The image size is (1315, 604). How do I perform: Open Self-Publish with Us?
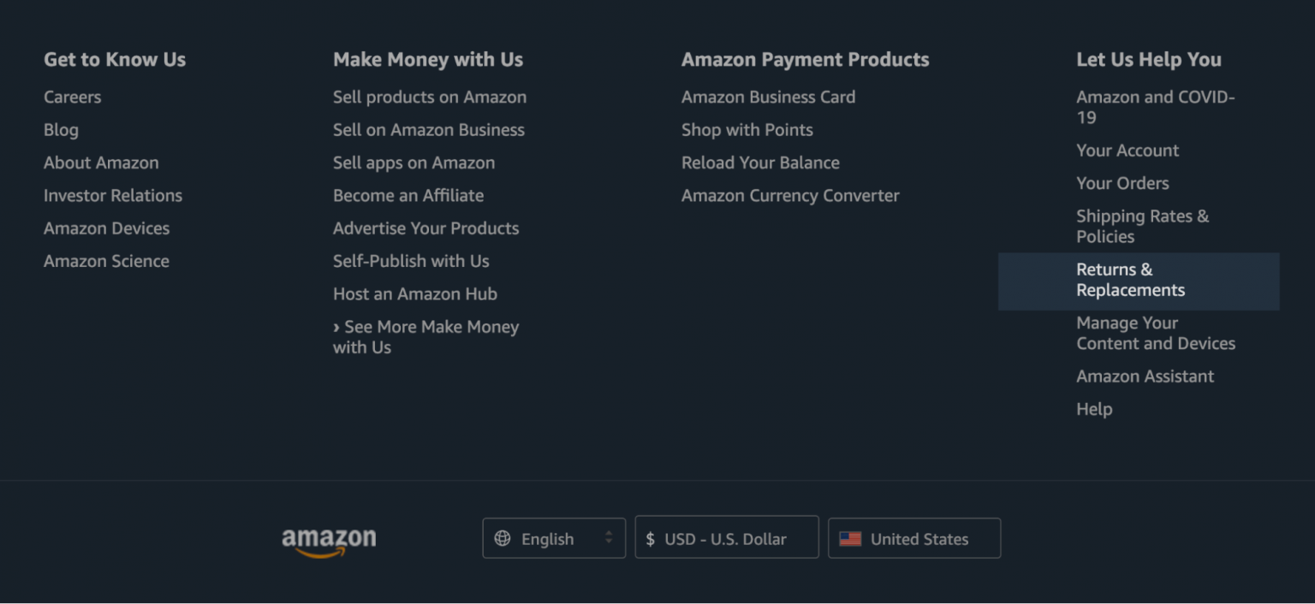tap(411, 261)
